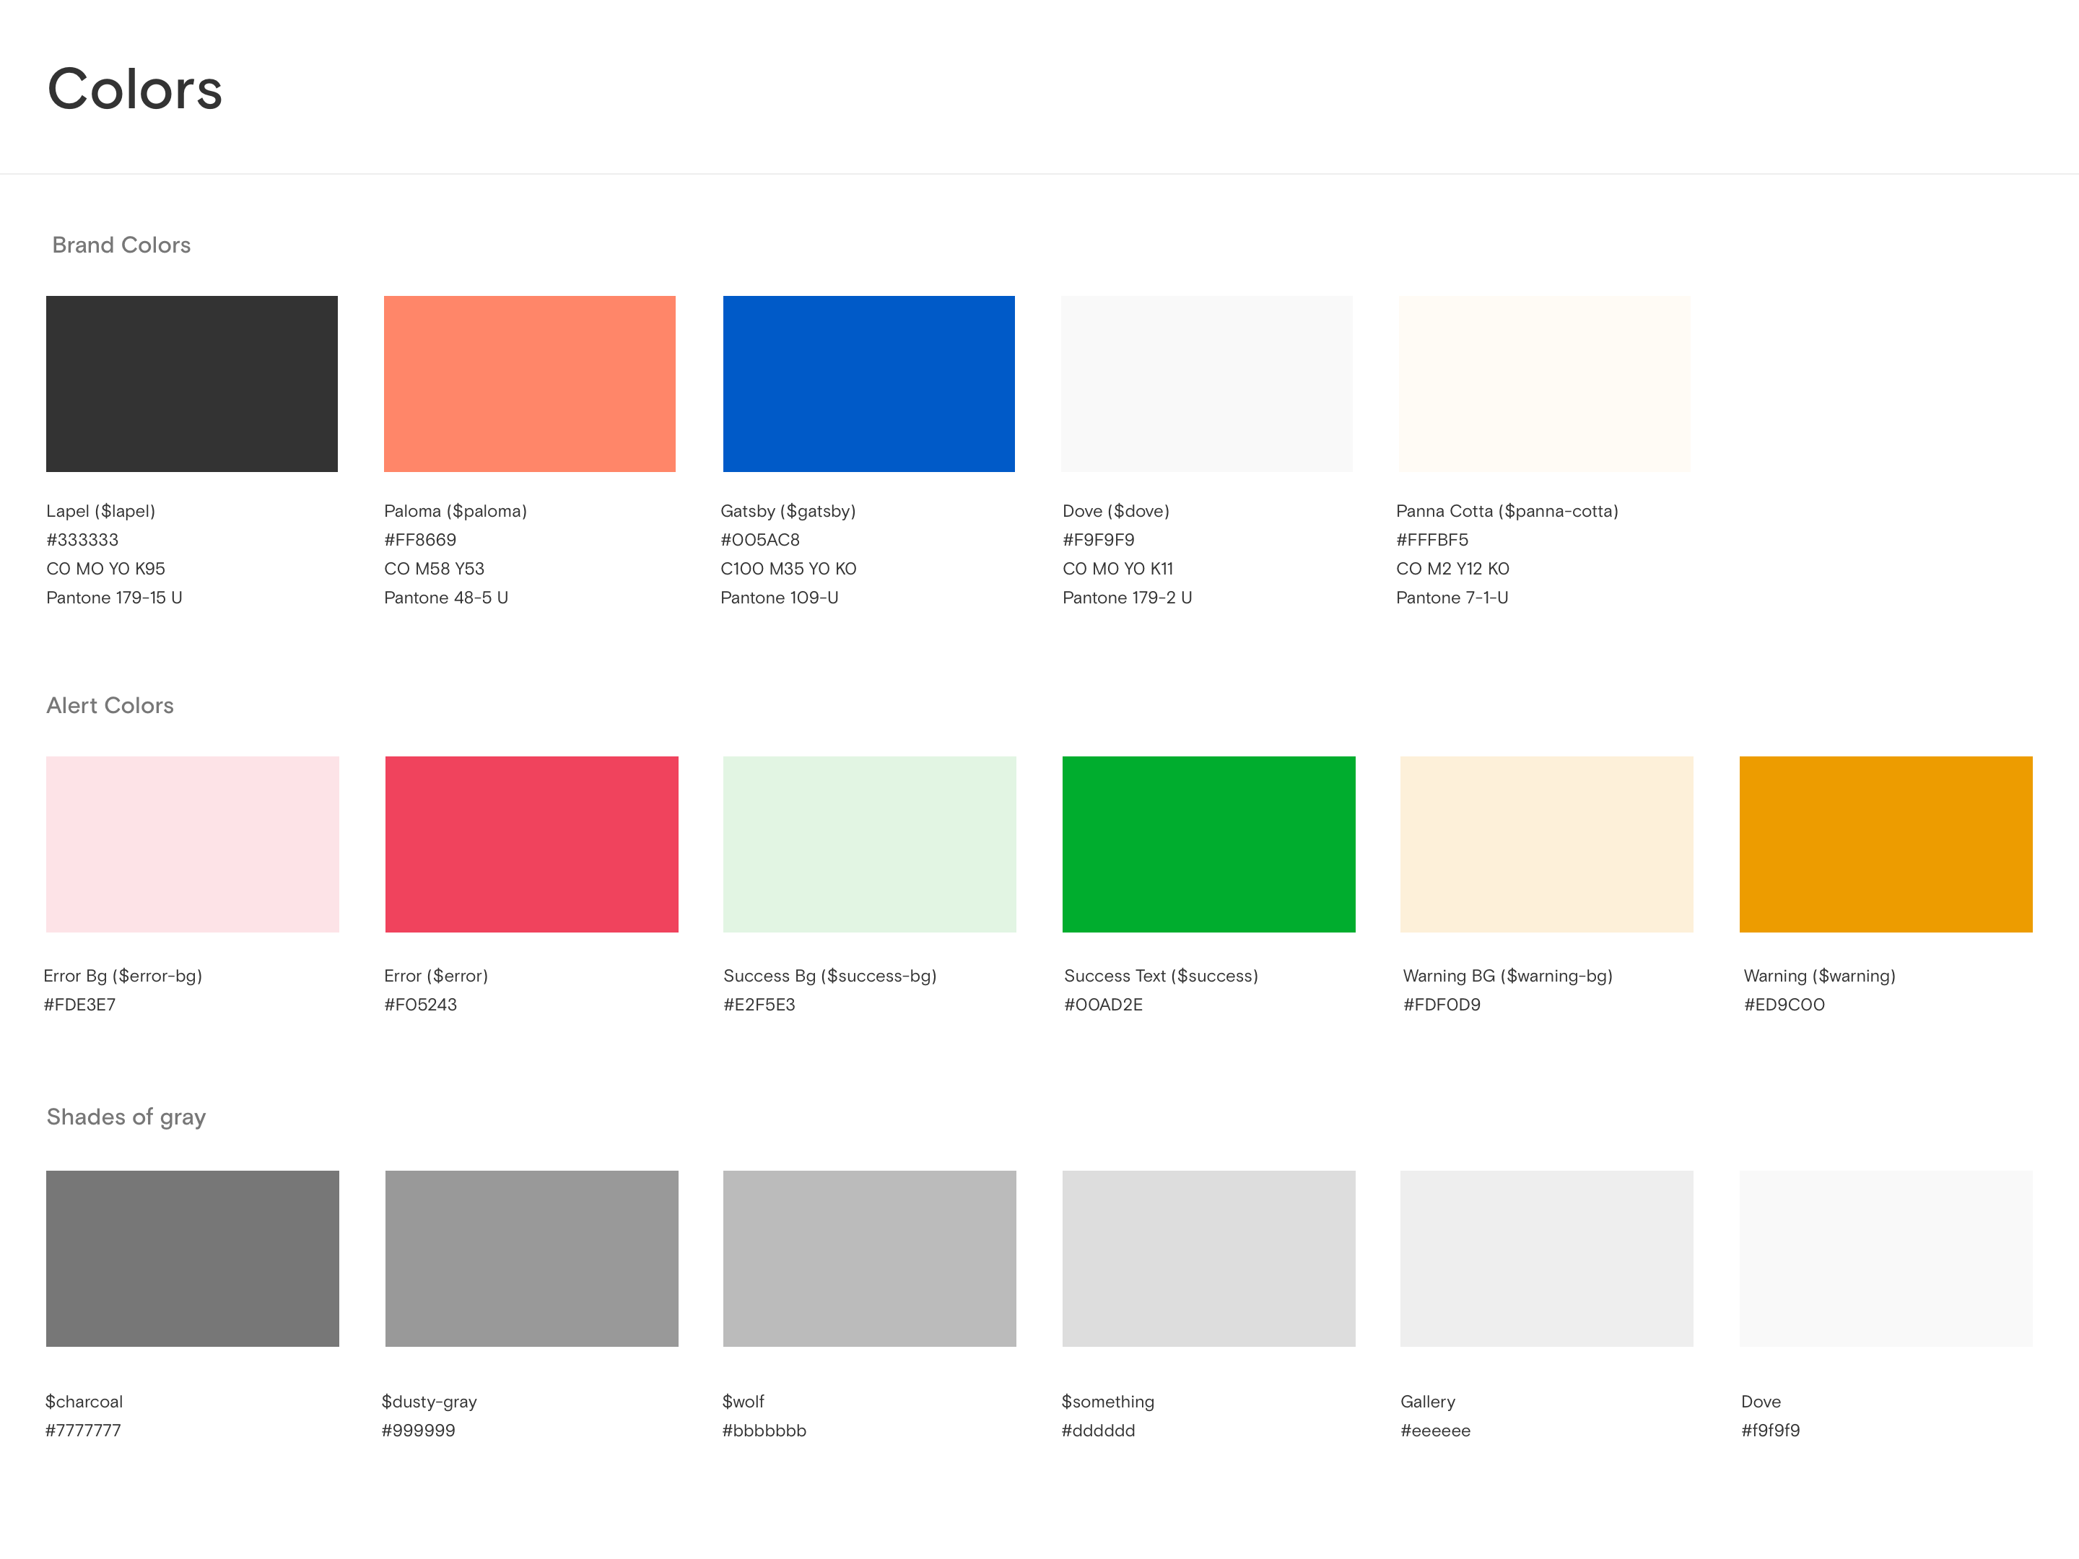Select the #00AD2E hex value
The width and height of the screenshot is (2079, 1559).
(1104, 1005)
